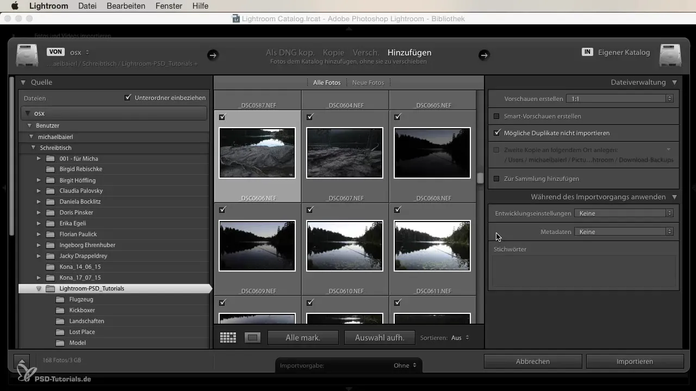Click the arrow icon after source
The height and width of the screenshot is (391, 696).
213,55
